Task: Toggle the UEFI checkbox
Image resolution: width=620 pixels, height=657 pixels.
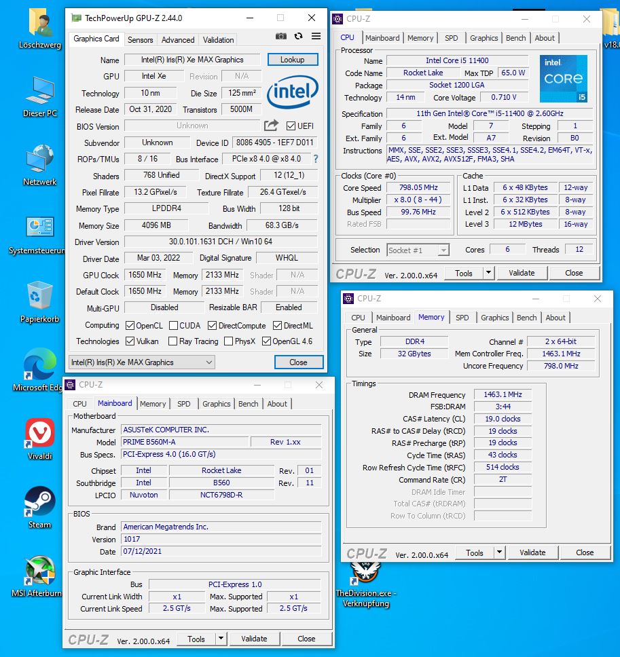Action: click(x=291, y=126)
